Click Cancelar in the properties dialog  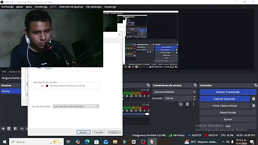99,132
